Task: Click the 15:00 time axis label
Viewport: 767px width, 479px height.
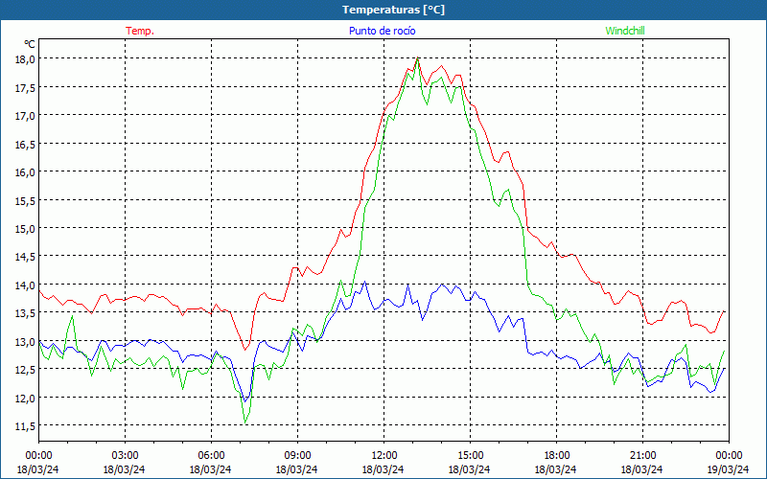Action: pos(470,456)
